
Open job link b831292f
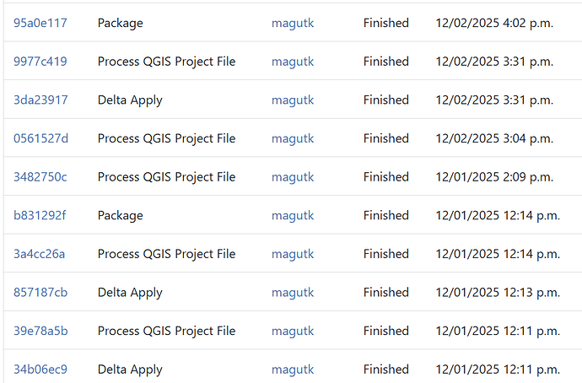pyautogui.click(x=40, y=215)
